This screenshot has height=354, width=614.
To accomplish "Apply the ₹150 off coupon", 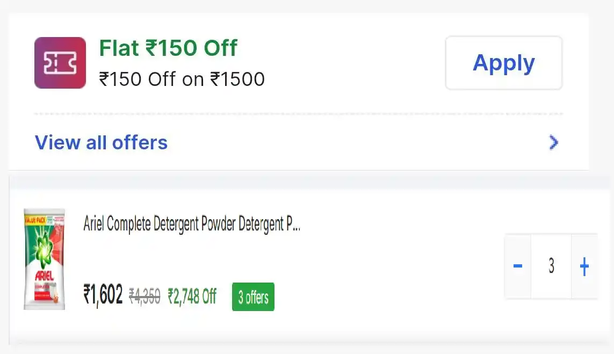I will pos(503,62).
